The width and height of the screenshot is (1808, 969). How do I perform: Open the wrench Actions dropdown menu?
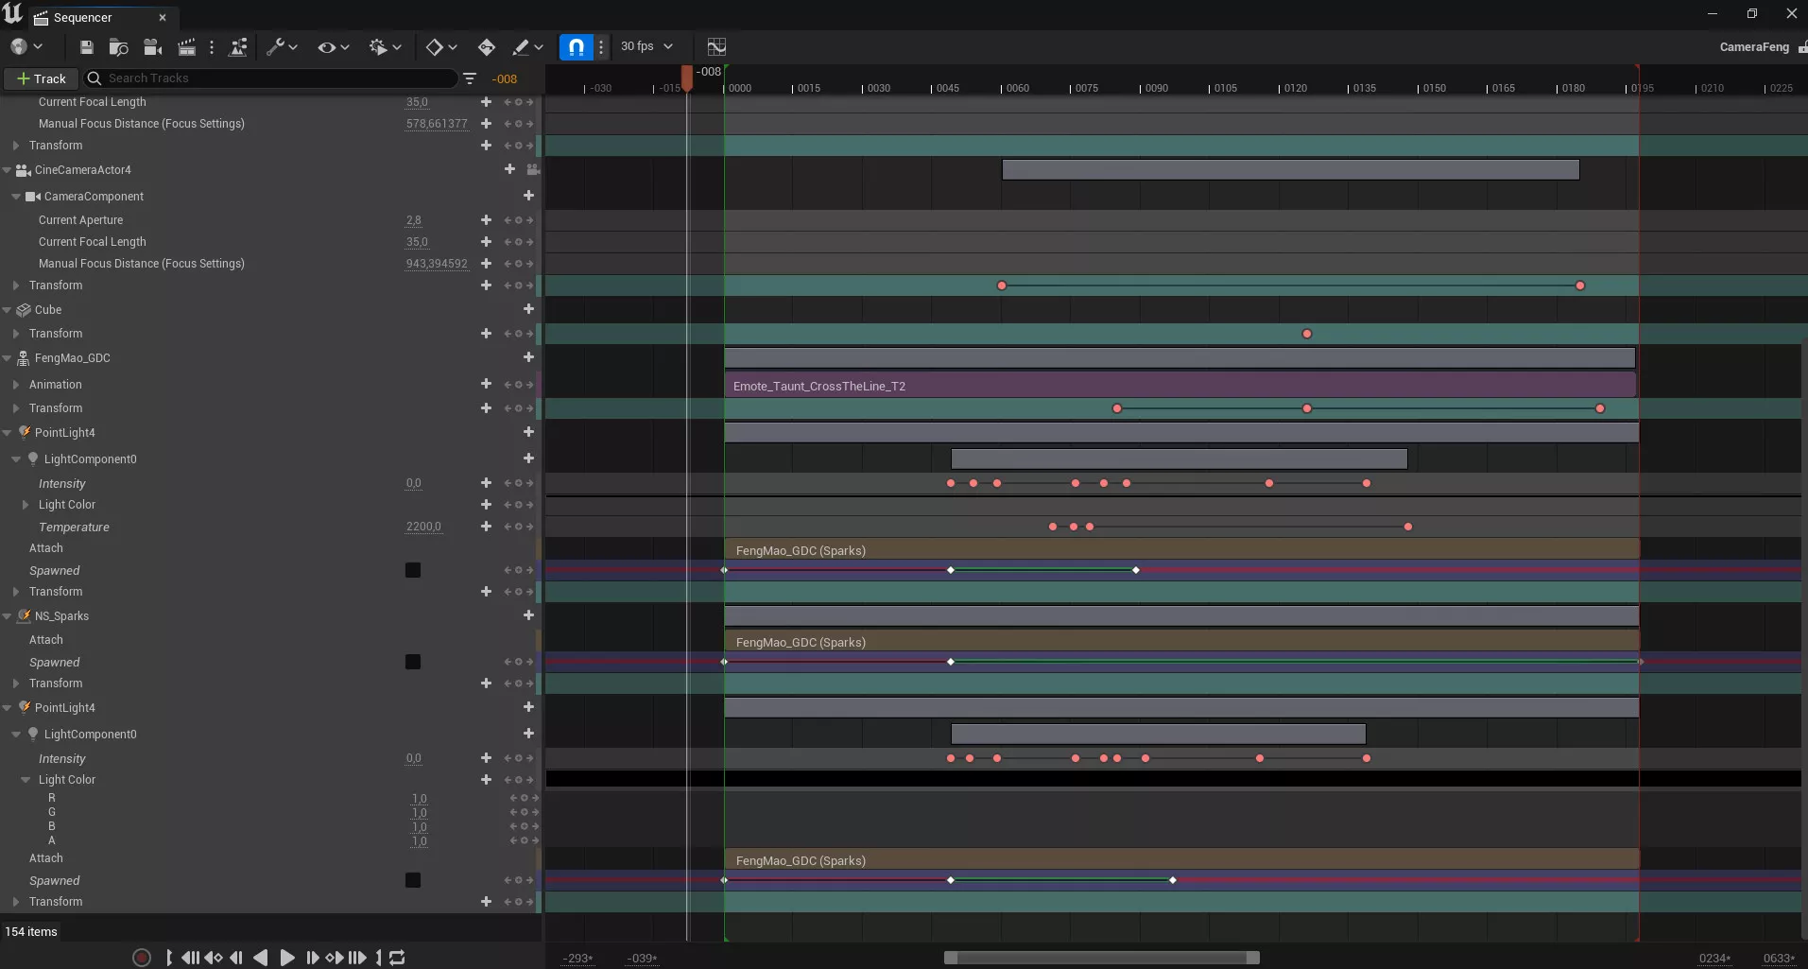click(281, 47)
